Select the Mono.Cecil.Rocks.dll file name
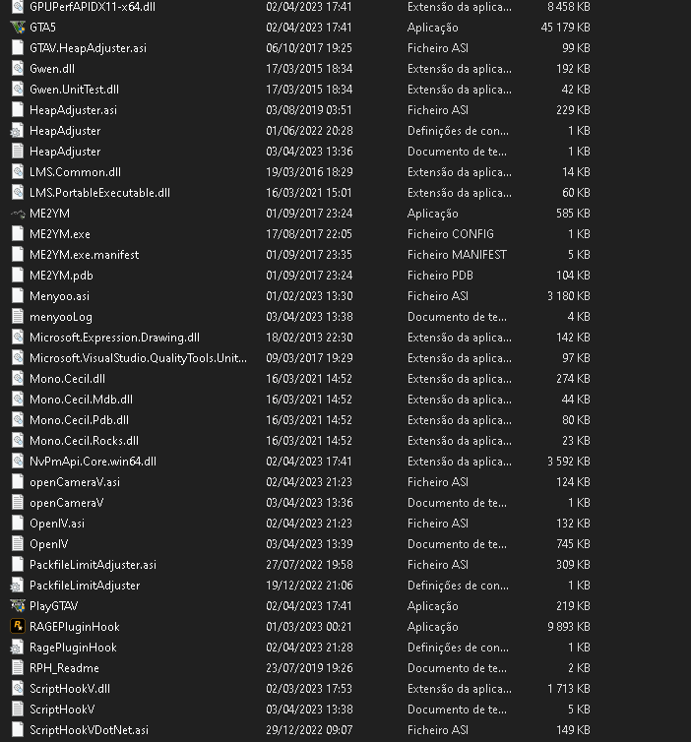The height and width of the screenshot is (742, 691). 84,440
